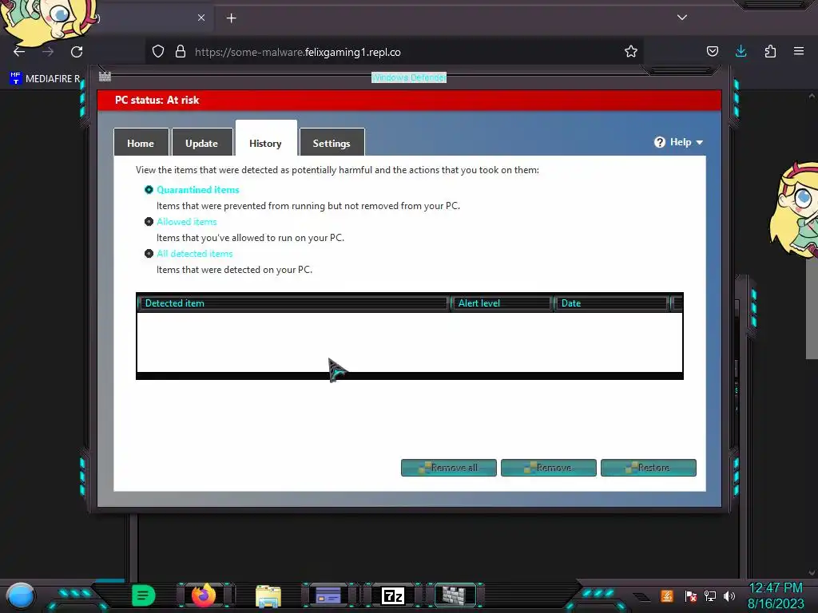The image size is (818, 613).
Task: Sort by Detected item column header
Action: [294, 303]
